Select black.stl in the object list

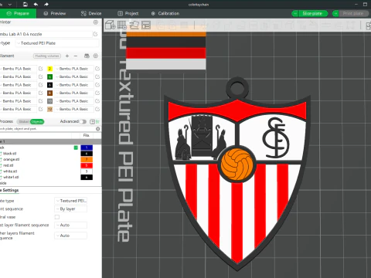click(x=10, y=154)
